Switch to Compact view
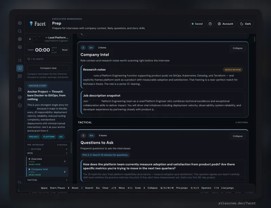 (x=48, y=68)
